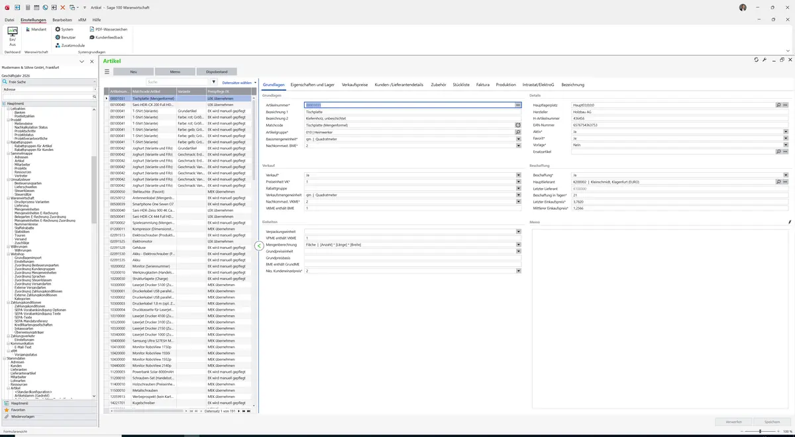795x437 pixels.
Task: Click the Speichern button
Action: (x=772, y=421)
